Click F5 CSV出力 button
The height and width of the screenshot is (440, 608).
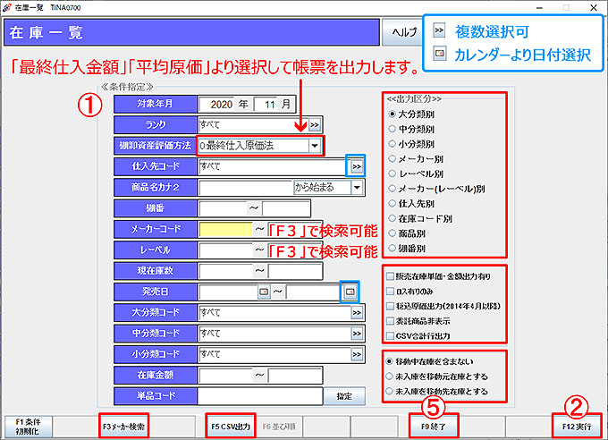click(x=231, y=427)
